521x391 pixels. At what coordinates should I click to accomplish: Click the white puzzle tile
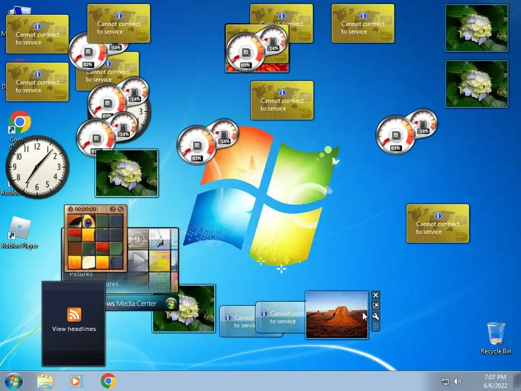89,262
